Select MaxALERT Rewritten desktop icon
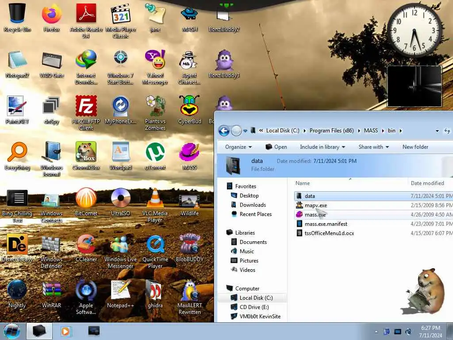 point(189,297)
